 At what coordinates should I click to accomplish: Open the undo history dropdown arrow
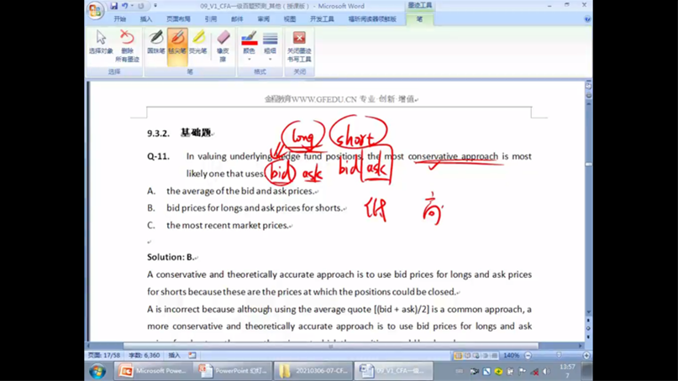(132, 6)
